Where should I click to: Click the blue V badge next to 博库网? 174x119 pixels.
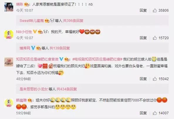tap(33, 48)
